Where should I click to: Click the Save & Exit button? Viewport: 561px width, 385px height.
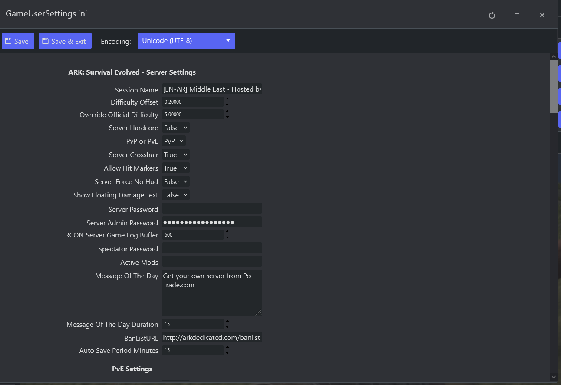point(65,41)
